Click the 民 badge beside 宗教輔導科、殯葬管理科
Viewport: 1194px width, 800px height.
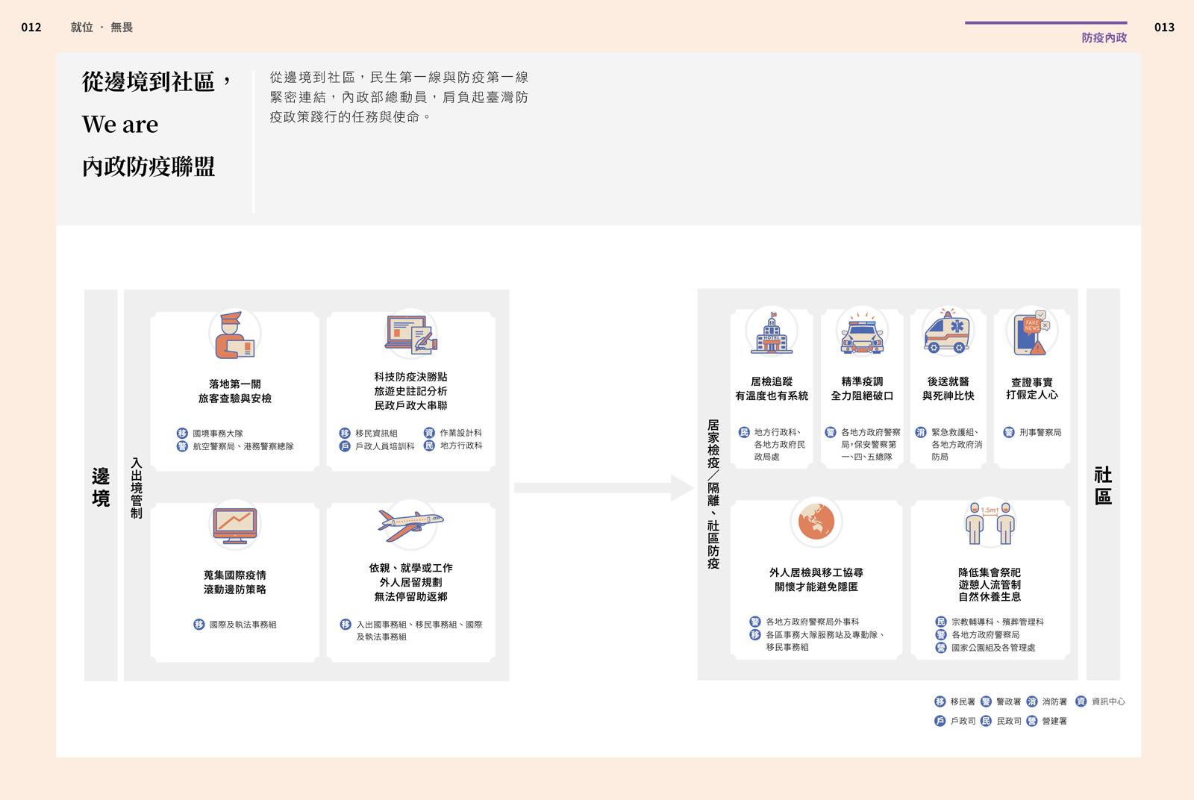tap(941, 622)
